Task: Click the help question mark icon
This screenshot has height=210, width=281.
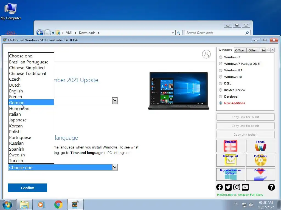Action: (x=271, y=187)
